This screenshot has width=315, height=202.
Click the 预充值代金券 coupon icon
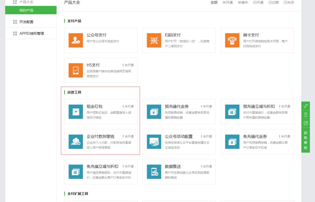point(154,112)
